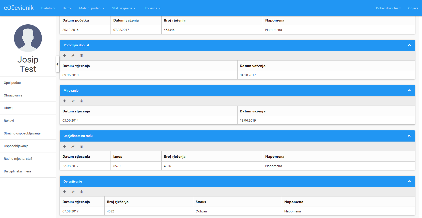This screenshot has height=218, width=422.
Task: Select the cell with date 18.06.2019
Action: tap(326, 120)
